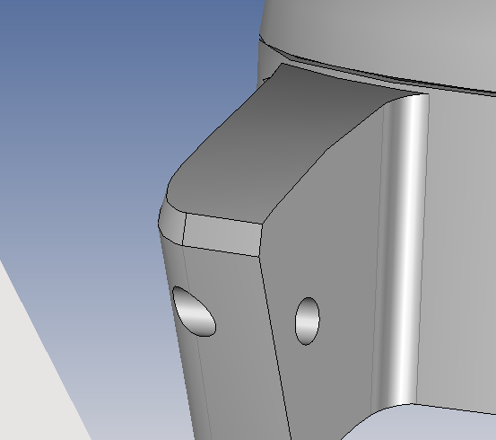The width and height of the screenshot is (496, 440).
Task: Select the left elliptical hole
Action: point(195,312)
